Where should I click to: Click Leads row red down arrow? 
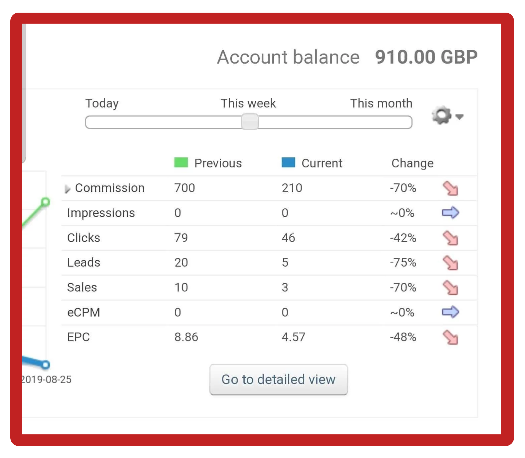pos(450,263)
